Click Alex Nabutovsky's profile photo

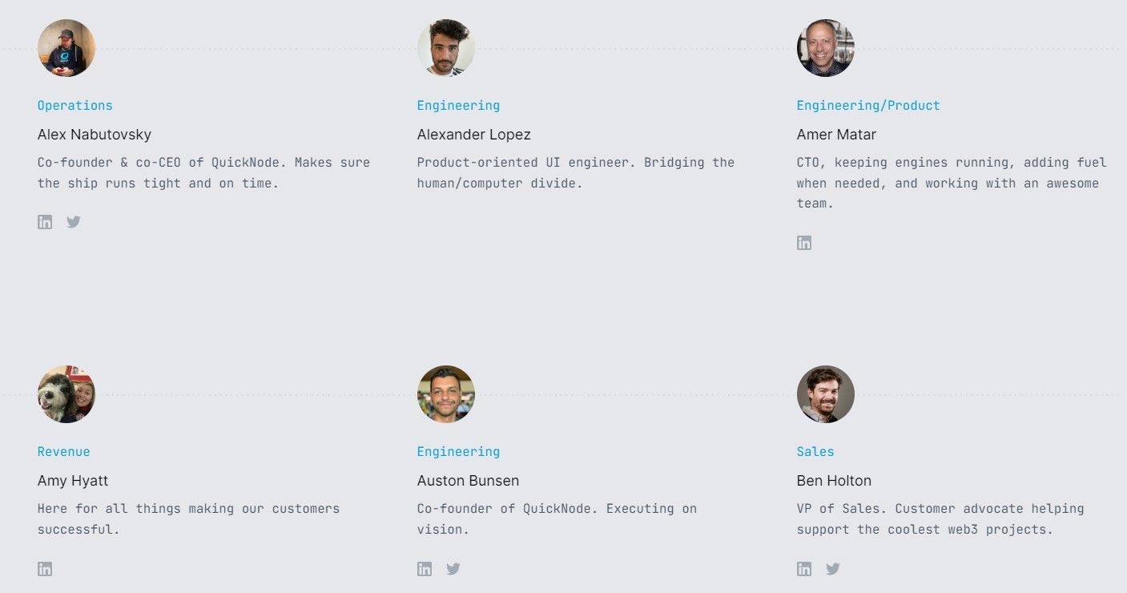66,48
